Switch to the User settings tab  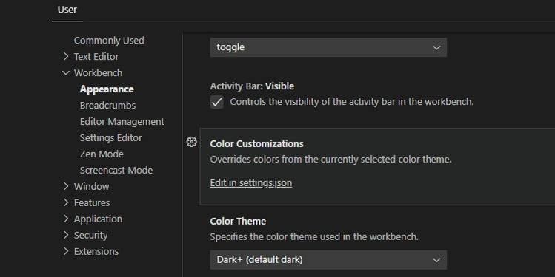pos(67,10)
